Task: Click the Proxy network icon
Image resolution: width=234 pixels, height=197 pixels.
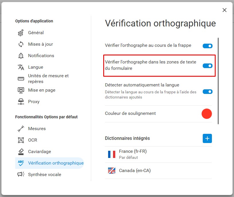Action: tap(21, 102)
